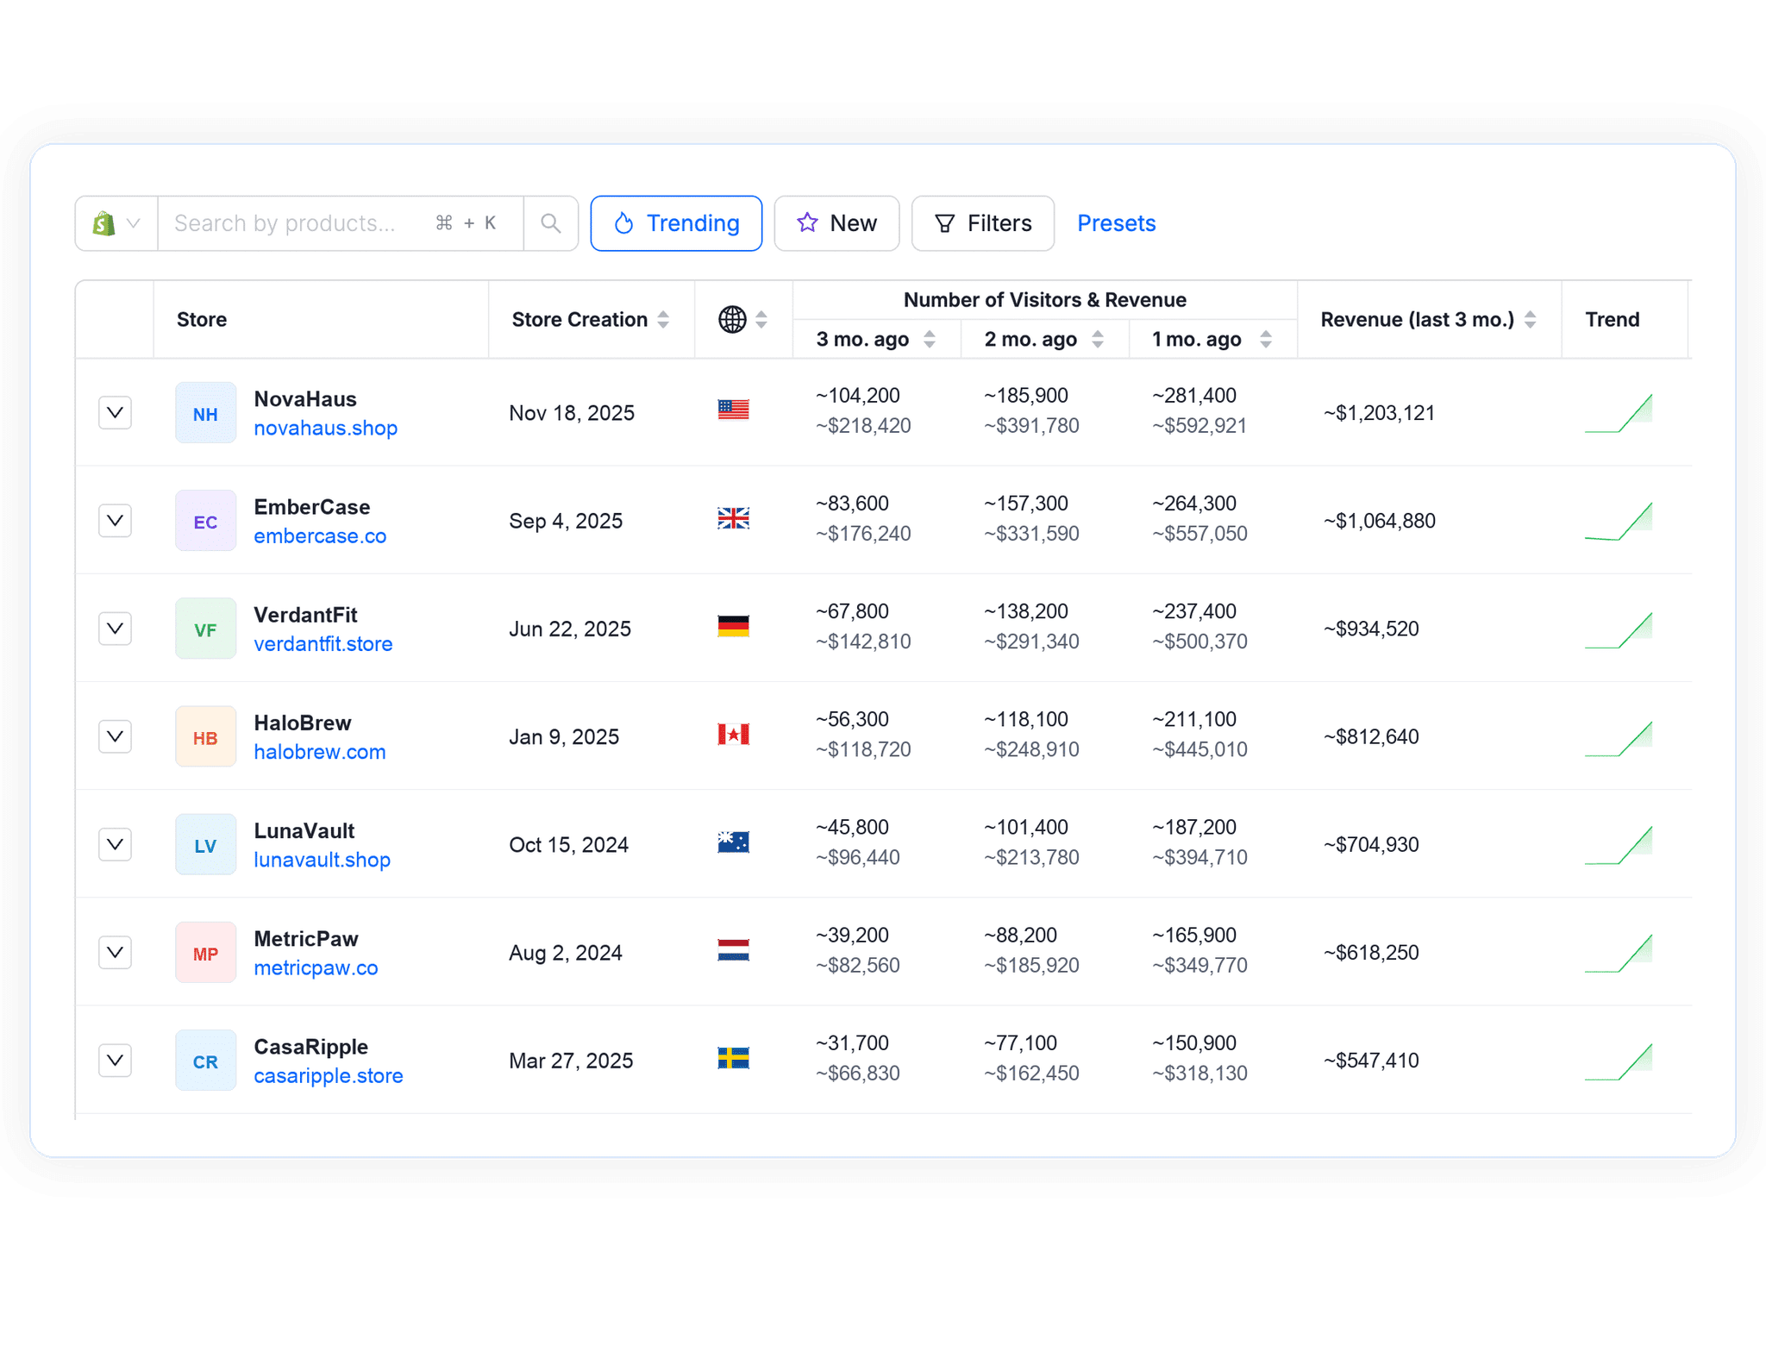This screenshot has height=1352, width=1766.
Task: Click the VerdantFit trend sparkline
Action: 1619,629
